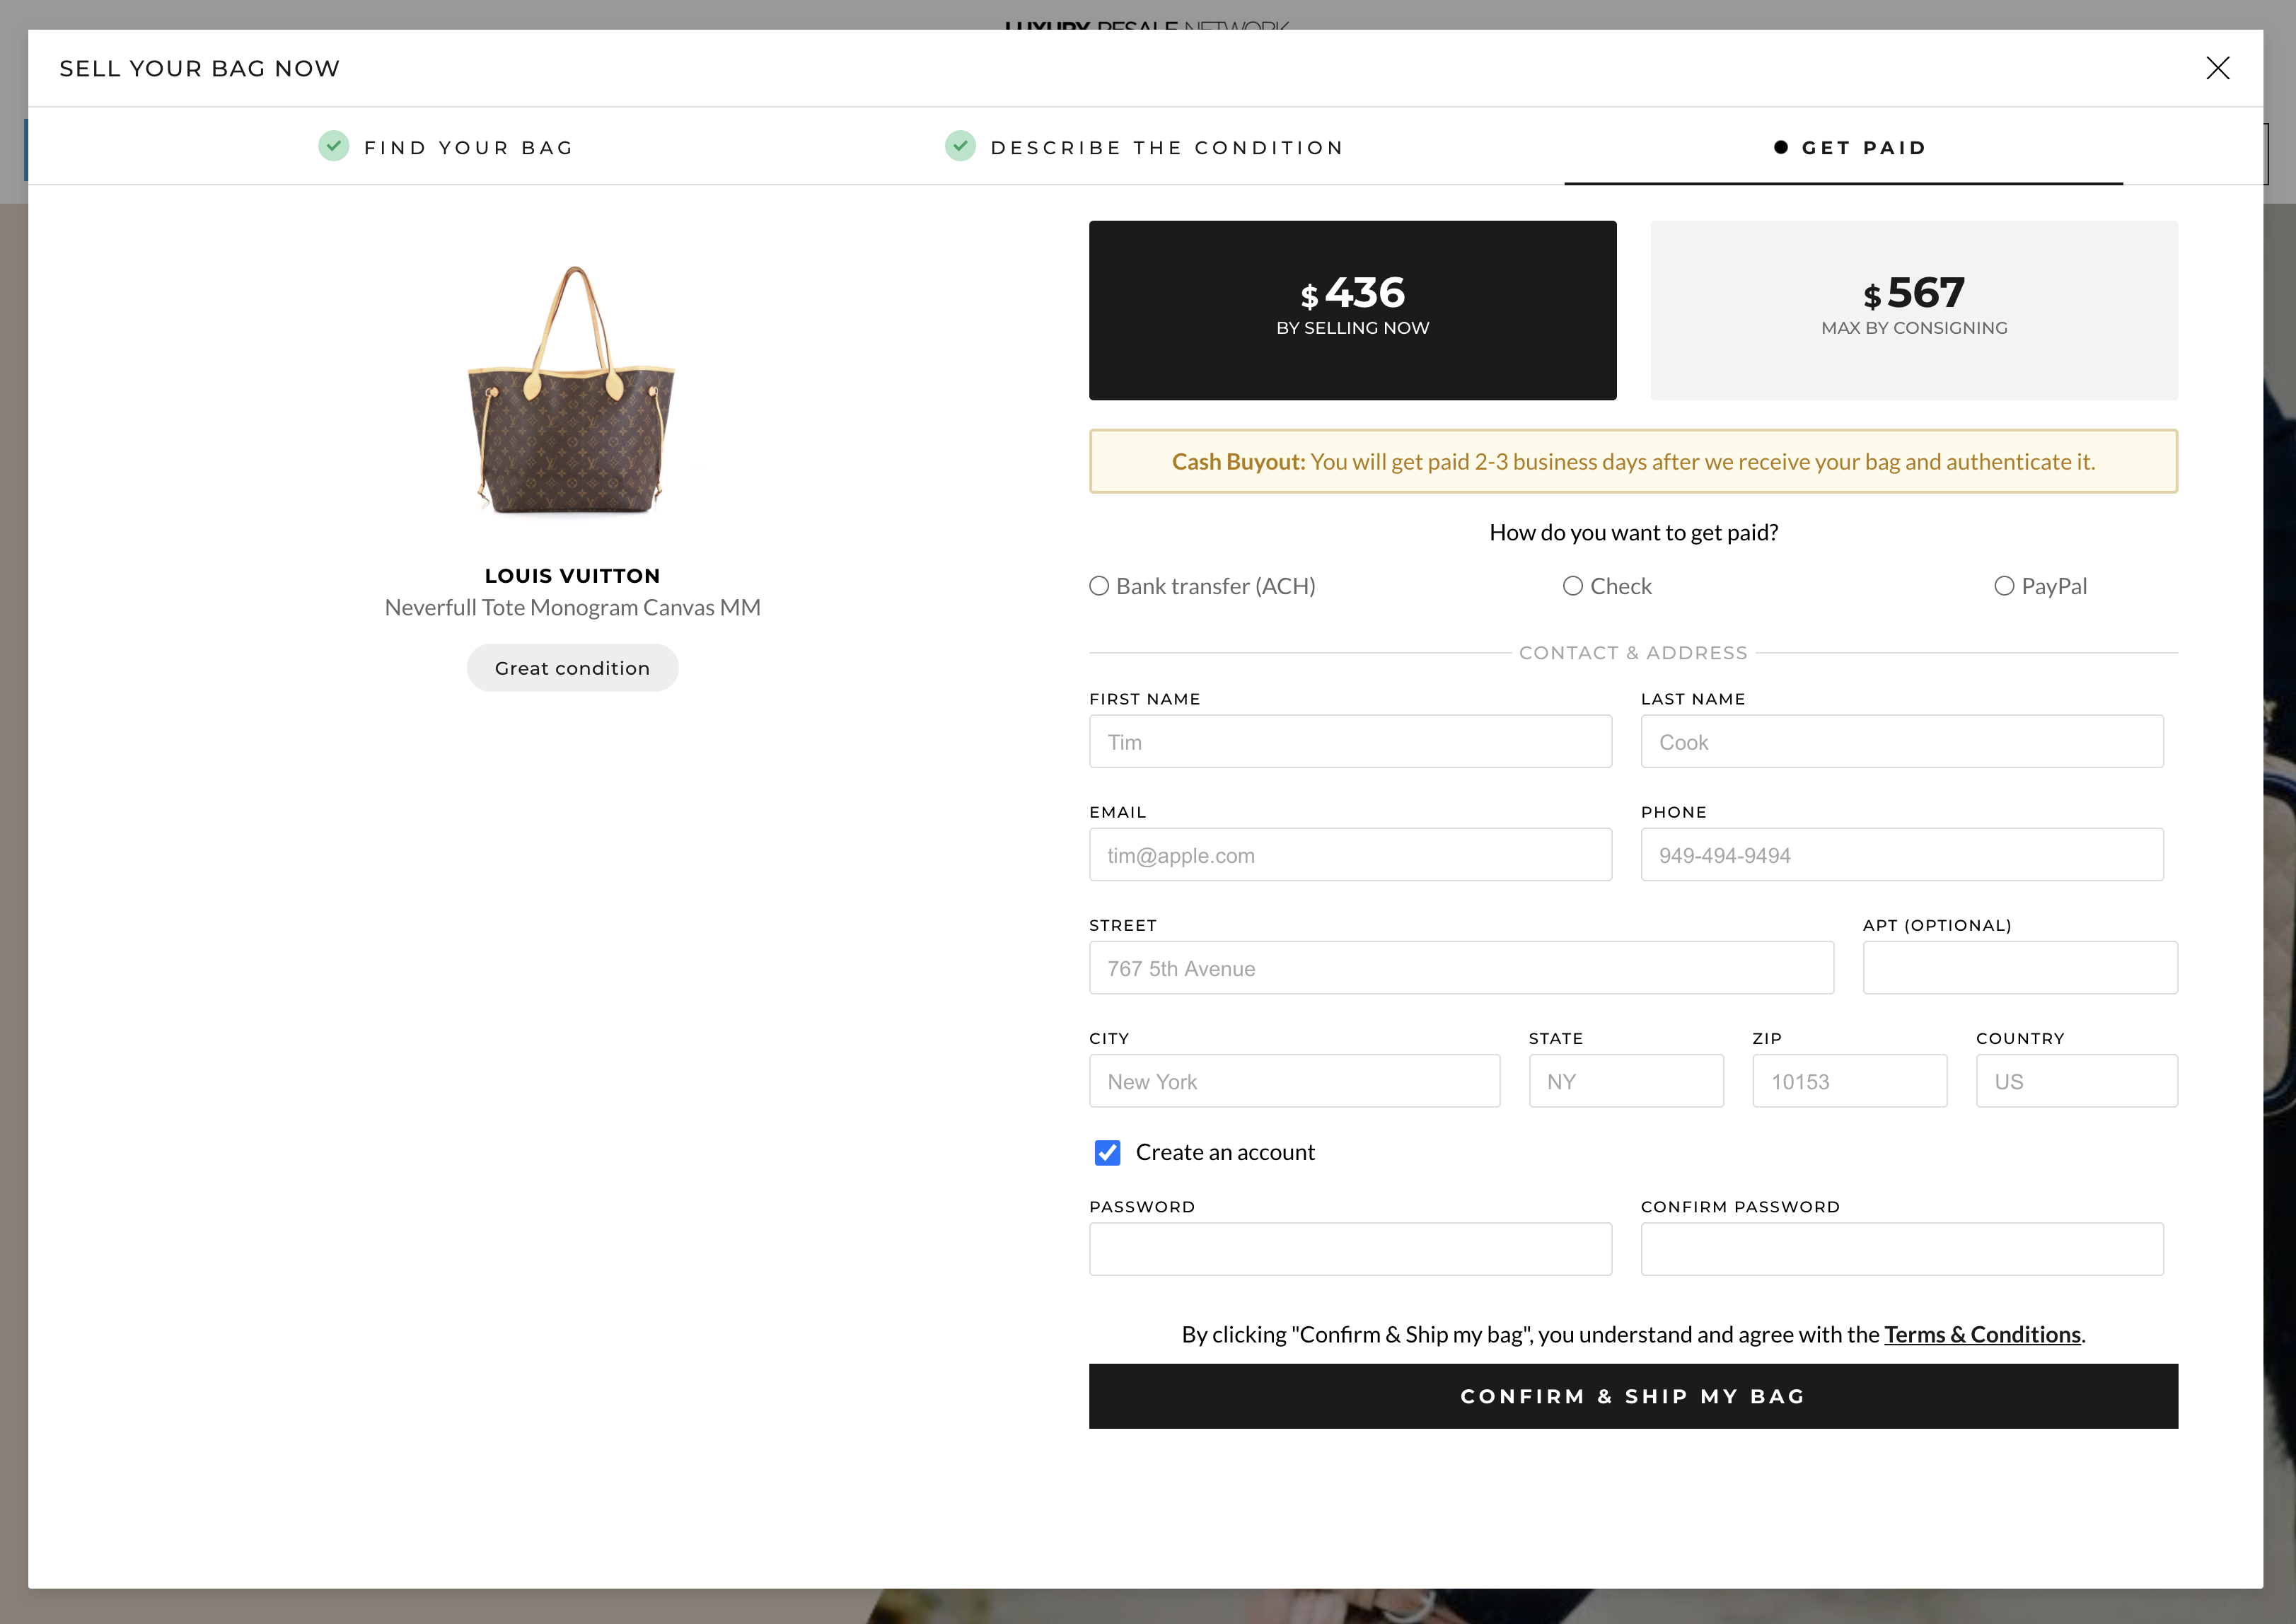
Task: Click the Describe the Condition checkmark icon
Action: click(960, 146)
